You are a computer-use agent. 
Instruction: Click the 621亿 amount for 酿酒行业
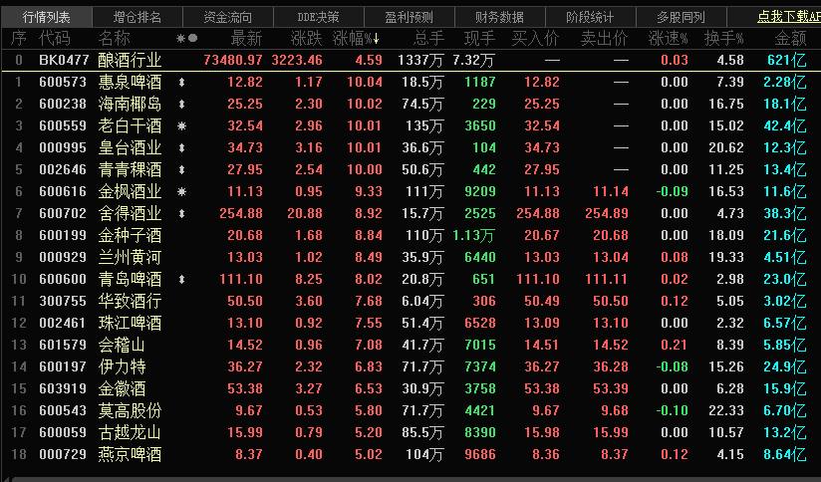pyautogui.click(x=787, y=60)
